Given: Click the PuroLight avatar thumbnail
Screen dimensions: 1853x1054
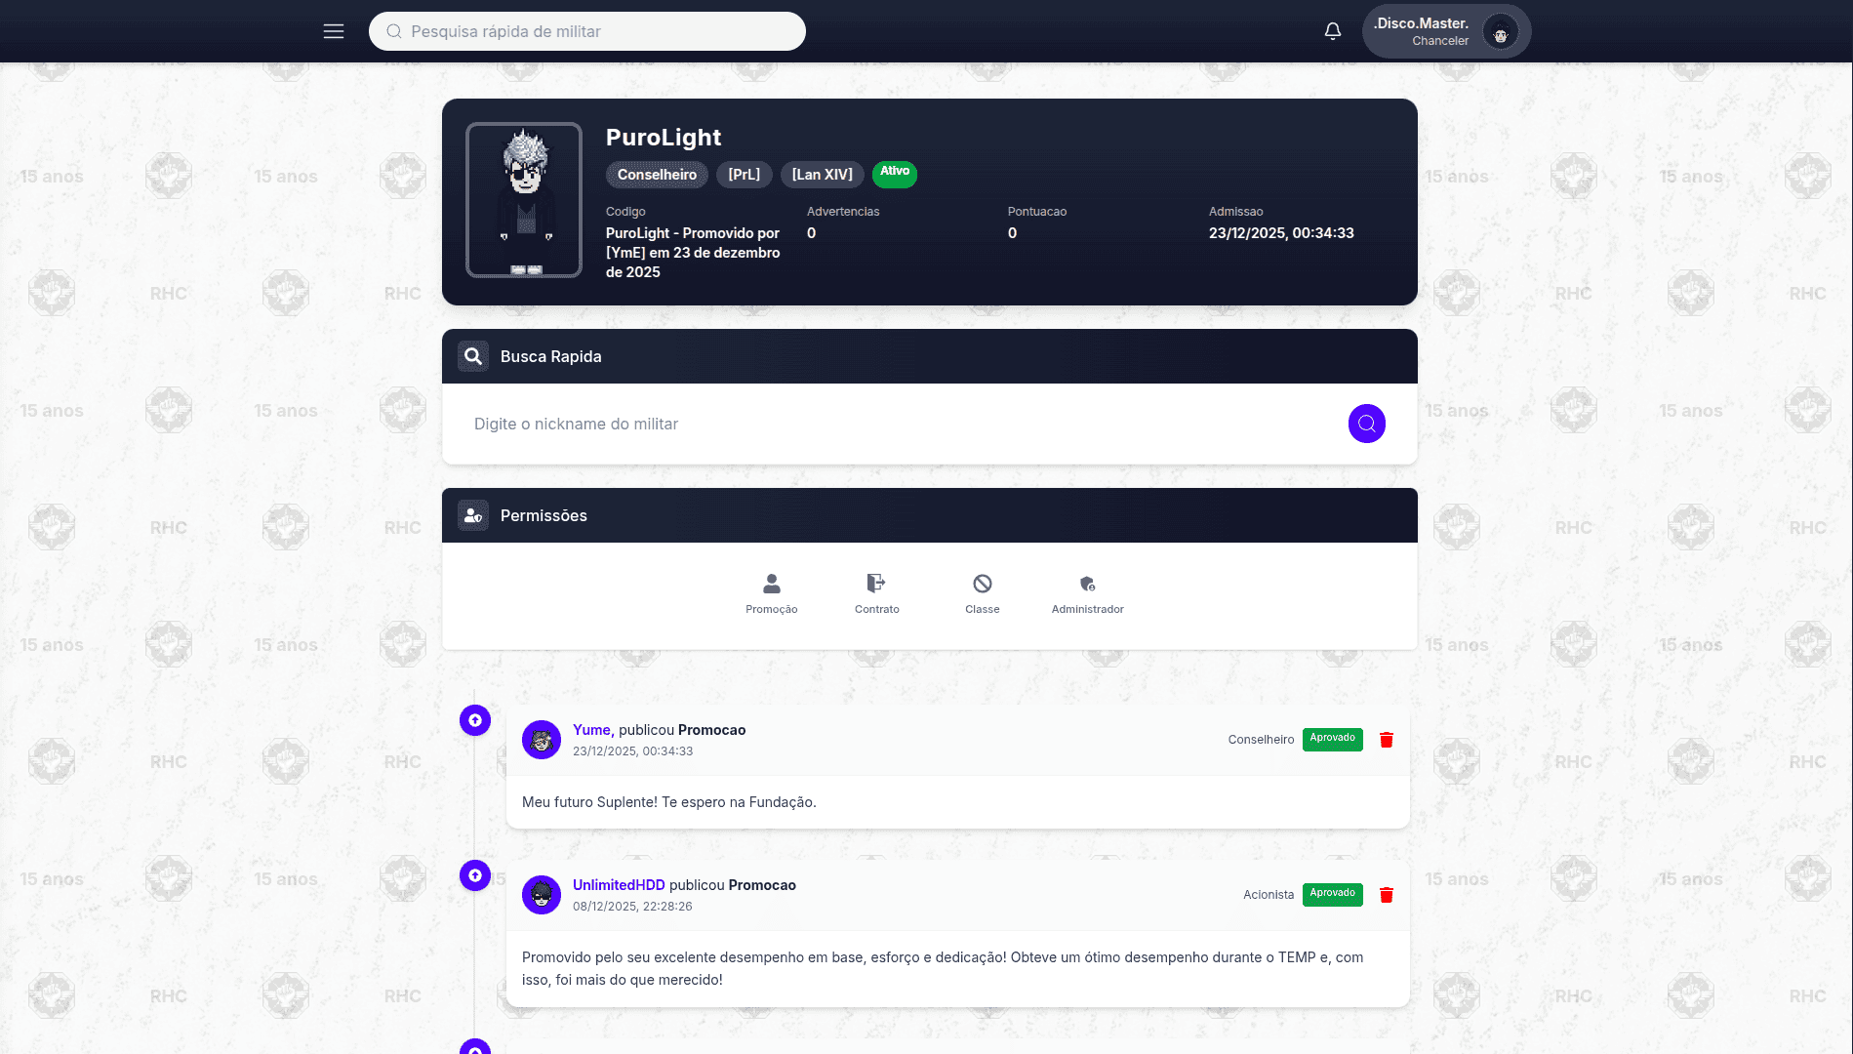Looking at the screenshot, I should [524, 200].
